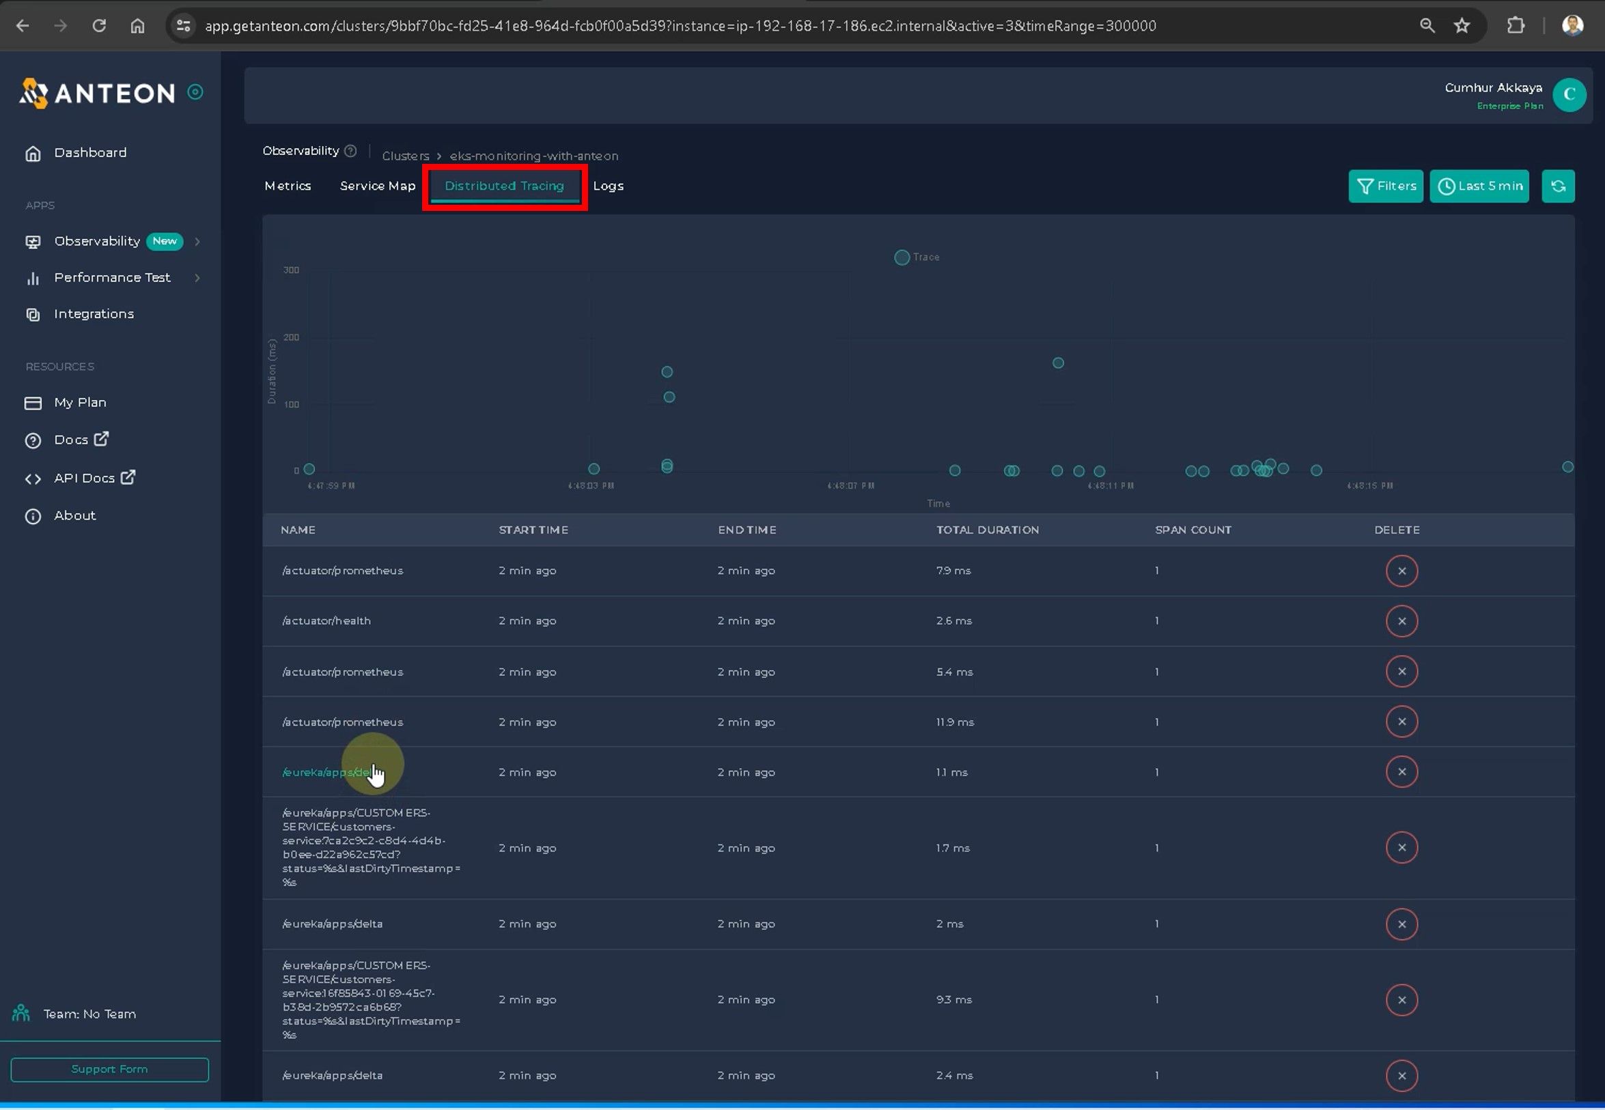Open Integrations from the sidebar
The image size is (1605, 1110).
coord(93,314)
